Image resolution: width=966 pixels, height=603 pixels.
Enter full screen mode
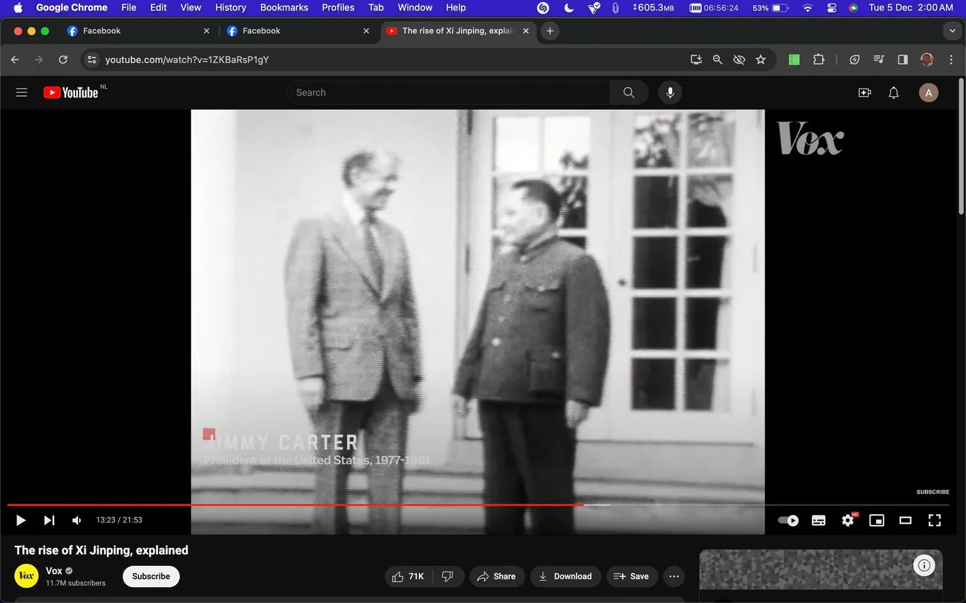pos(935,520)
